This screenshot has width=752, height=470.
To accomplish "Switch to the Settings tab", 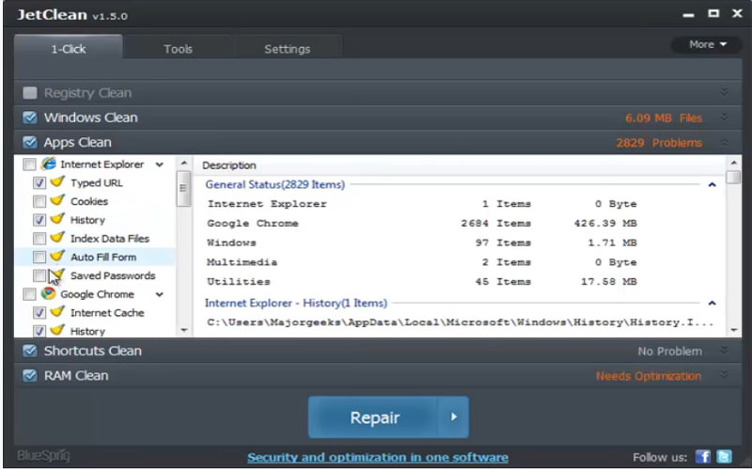I will click(x=288, y=49).
